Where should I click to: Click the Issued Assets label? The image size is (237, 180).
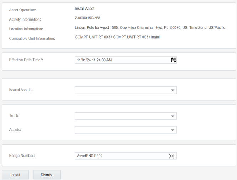click(x=21, y=90)
